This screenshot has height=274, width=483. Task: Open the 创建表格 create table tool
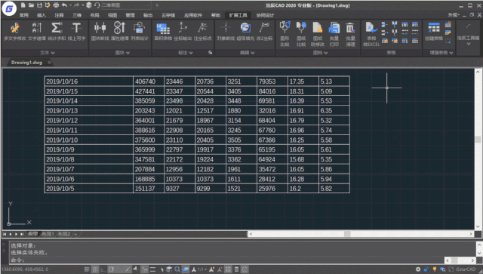click(434, 31)
